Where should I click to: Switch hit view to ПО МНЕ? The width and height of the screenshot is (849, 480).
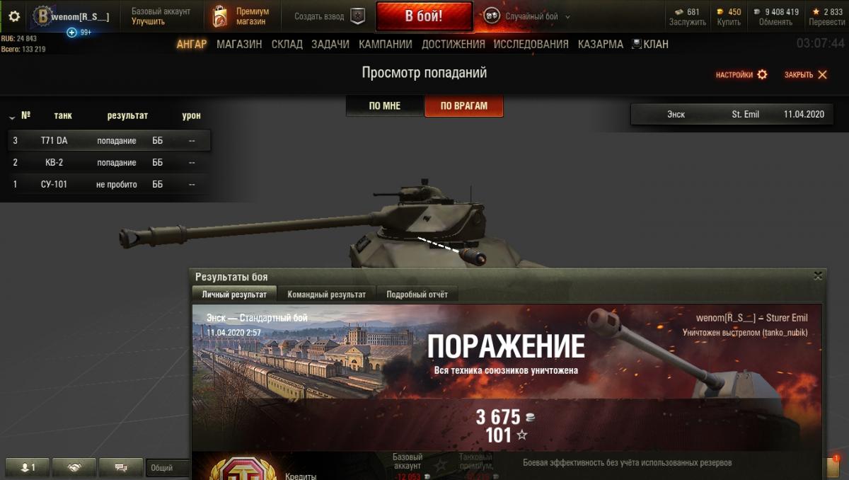pyautogui.click(x=385, y=106)
